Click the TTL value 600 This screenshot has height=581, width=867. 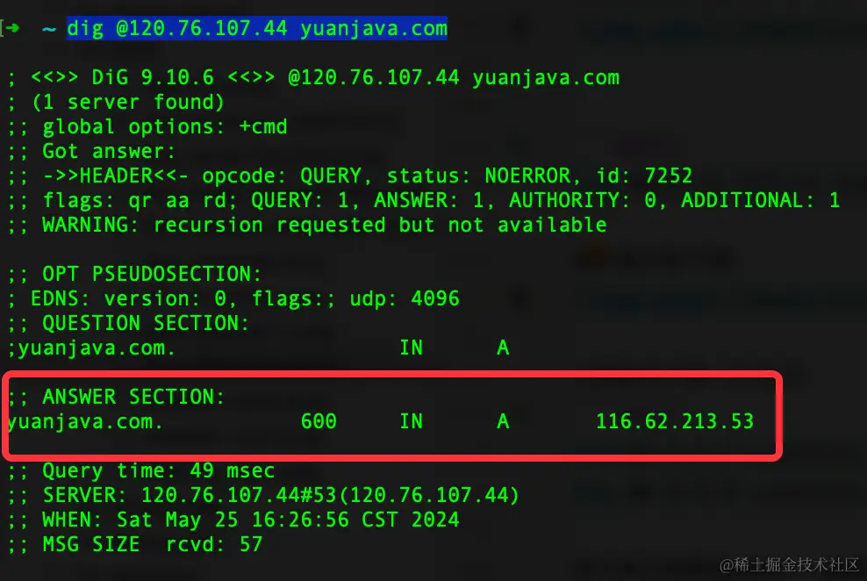319,422
